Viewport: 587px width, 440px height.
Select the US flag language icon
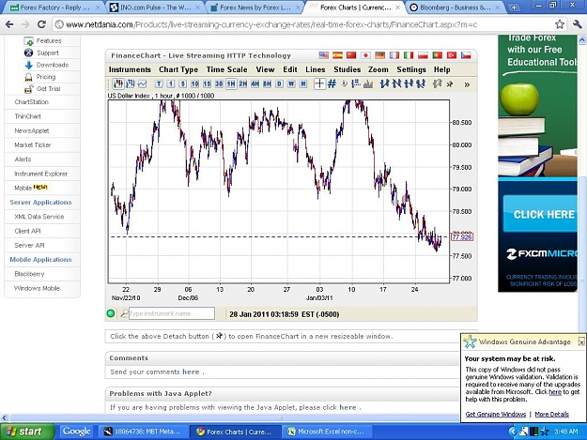click(x=324, y=55)
